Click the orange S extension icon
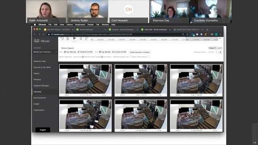 [x=206, y=34]
